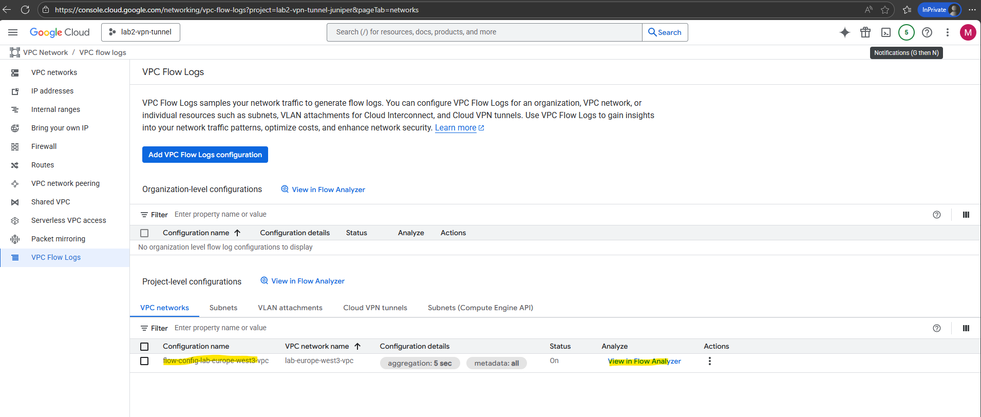Open flow-config-lab-europe-west3-vpc configuration link
981x417 pixels.
pos(216,361)
